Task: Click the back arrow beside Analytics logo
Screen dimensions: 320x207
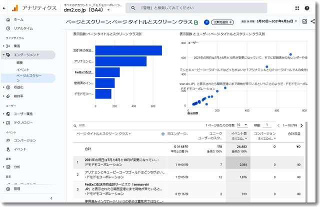Action: click(x=4, y=8)
